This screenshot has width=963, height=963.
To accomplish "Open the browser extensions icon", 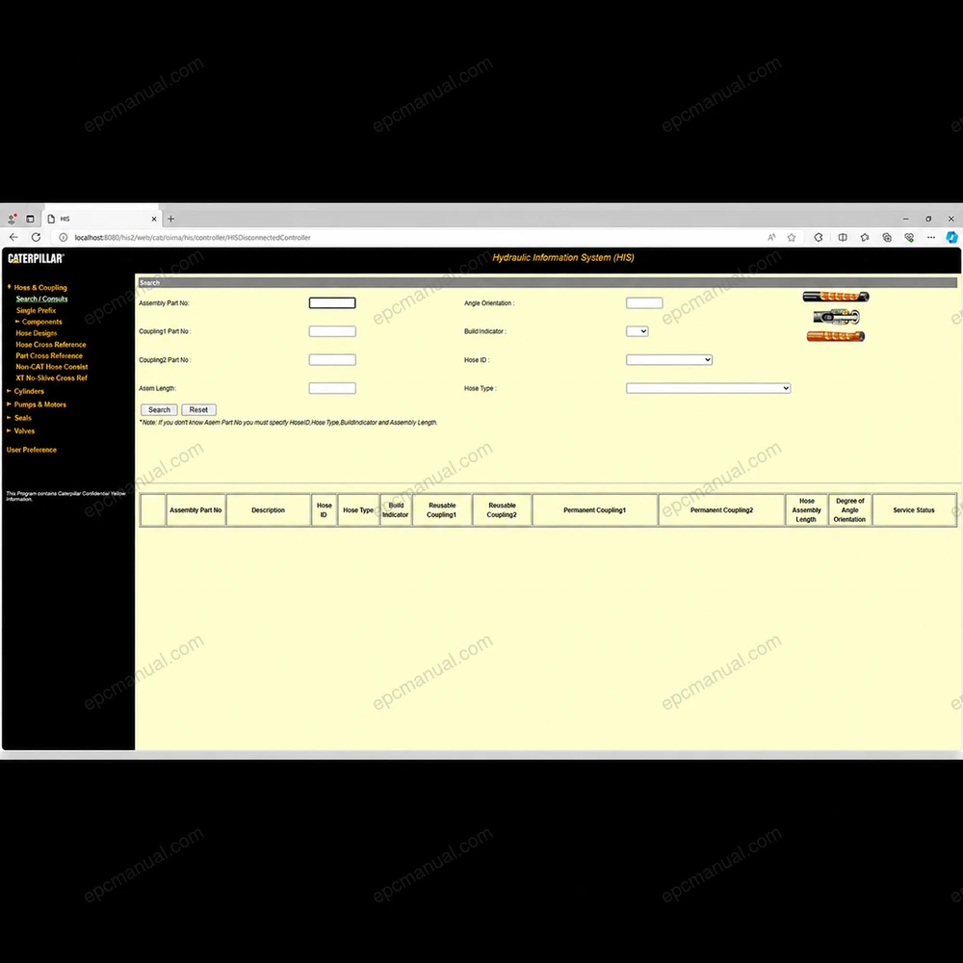I will [x=819, y=237].
